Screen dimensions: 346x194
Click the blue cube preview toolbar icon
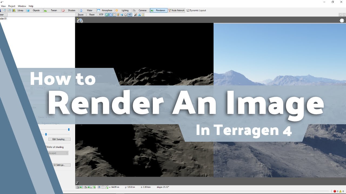click(x=122, y=15)
